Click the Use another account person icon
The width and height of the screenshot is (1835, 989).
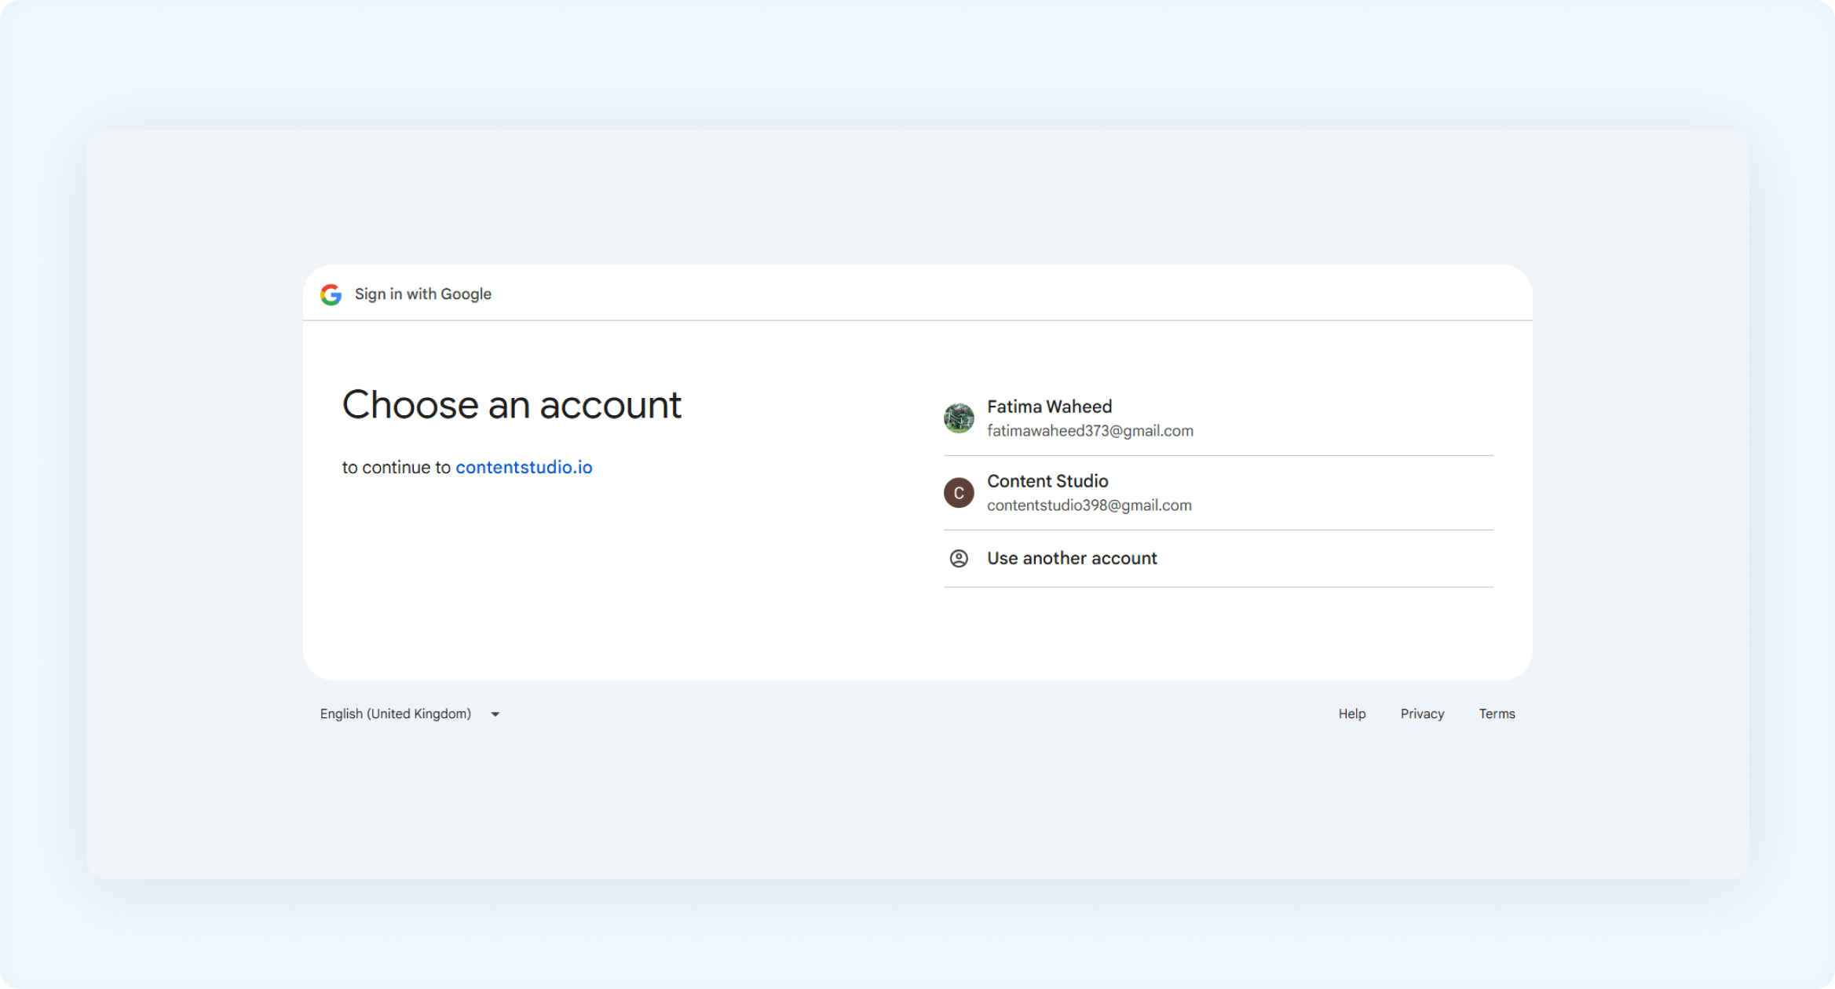pos(959,558)
